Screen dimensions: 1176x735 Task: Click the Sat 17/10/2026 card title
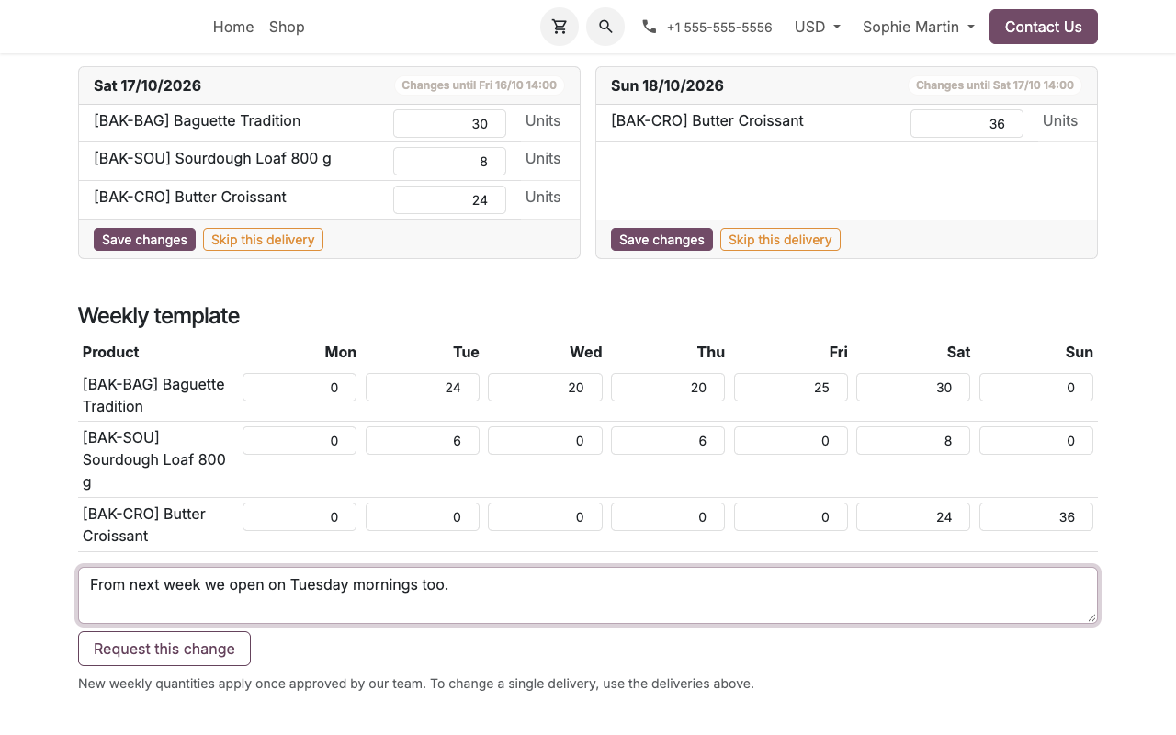point(147,85)
